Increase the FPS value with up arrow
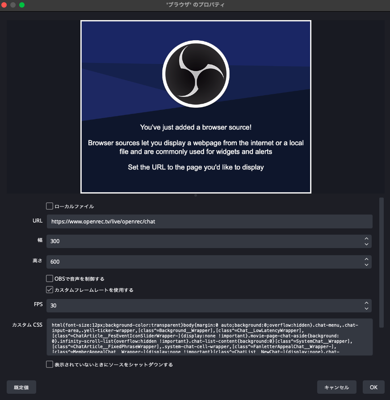The height and width of the screenshot is (400, 390). pyautogui.click(x=366, y=303)
